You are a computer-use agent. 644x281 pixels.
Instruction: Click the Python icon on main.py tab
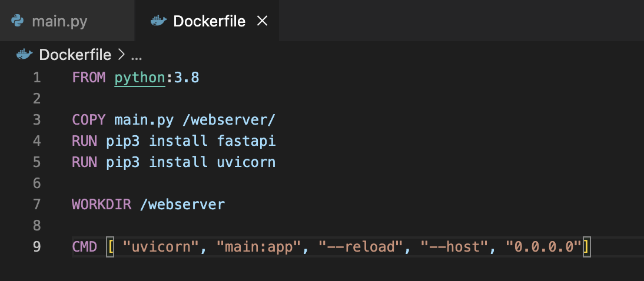click(x=18, y=22)
